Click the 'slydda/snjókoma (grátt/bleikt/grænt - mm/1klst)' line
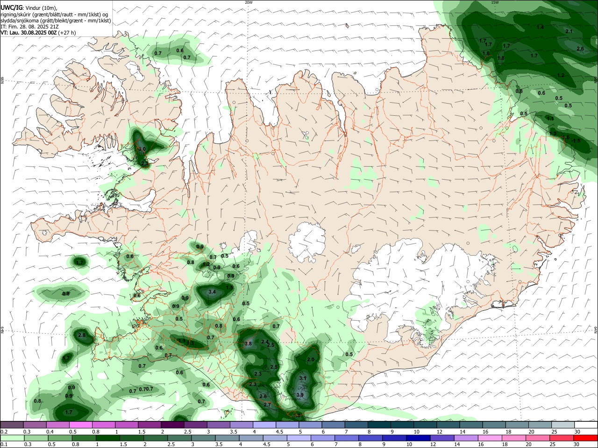The width and height of the screenshot is (598, 448). [x=56, y=21]
